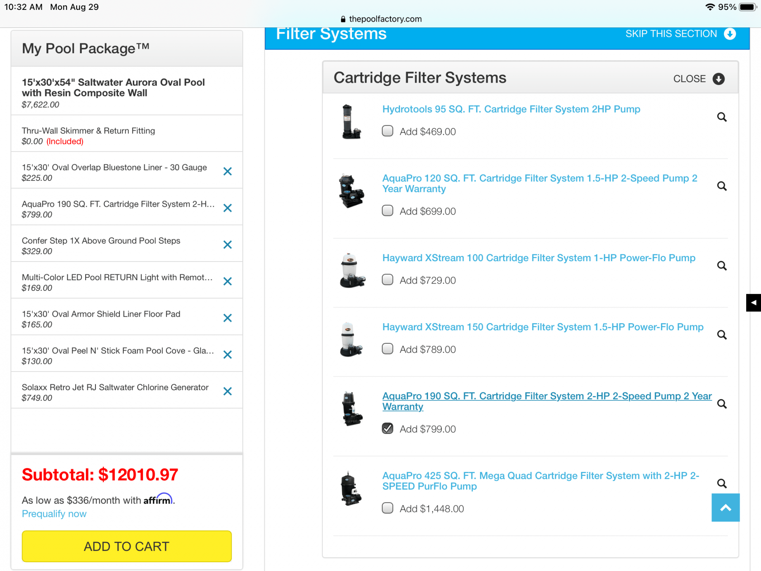
Task: Open the black side-panel arrow tab
Action: tap(753, 303)
